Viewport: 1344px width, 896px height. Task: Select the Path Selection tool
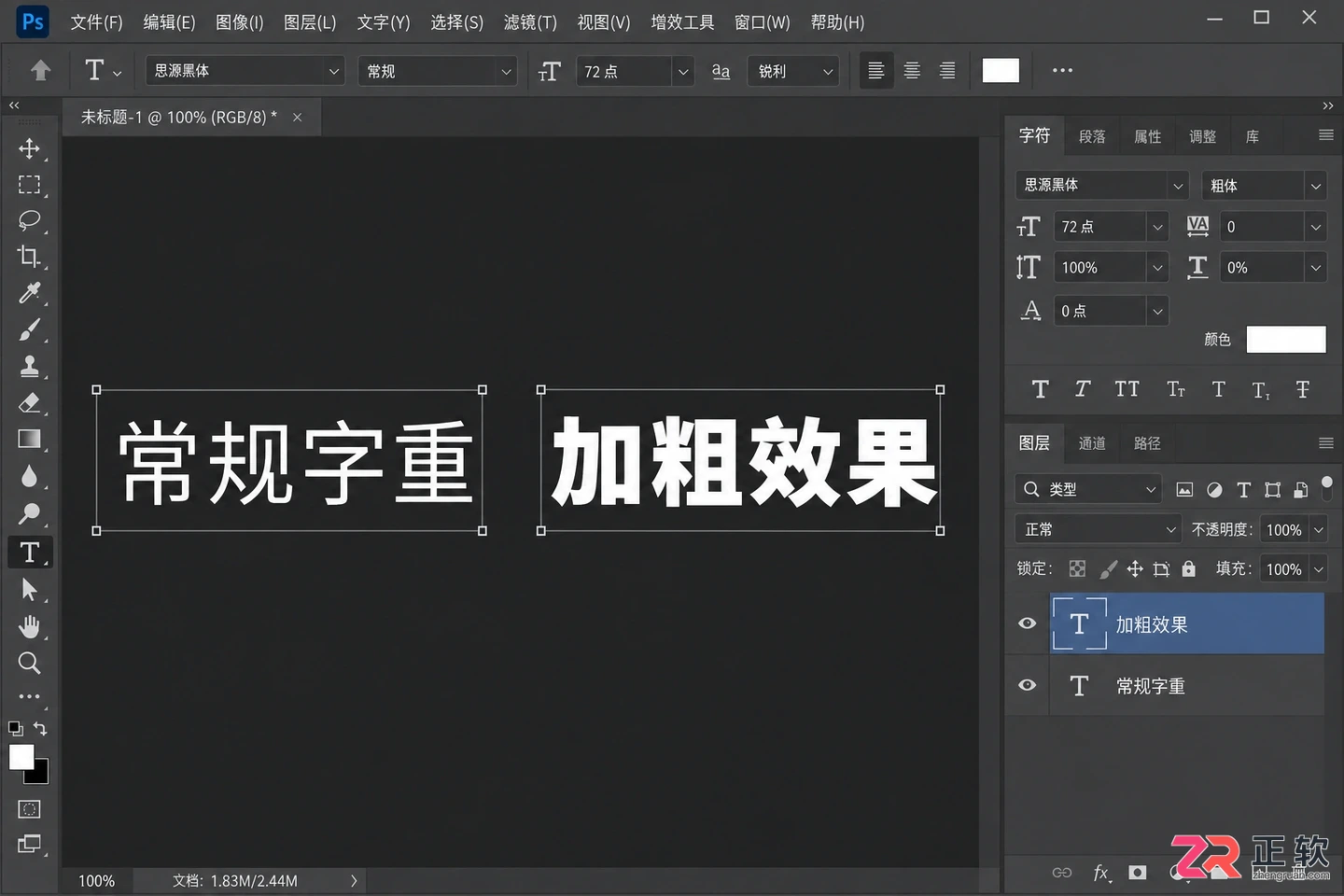[x=30, y=590]
